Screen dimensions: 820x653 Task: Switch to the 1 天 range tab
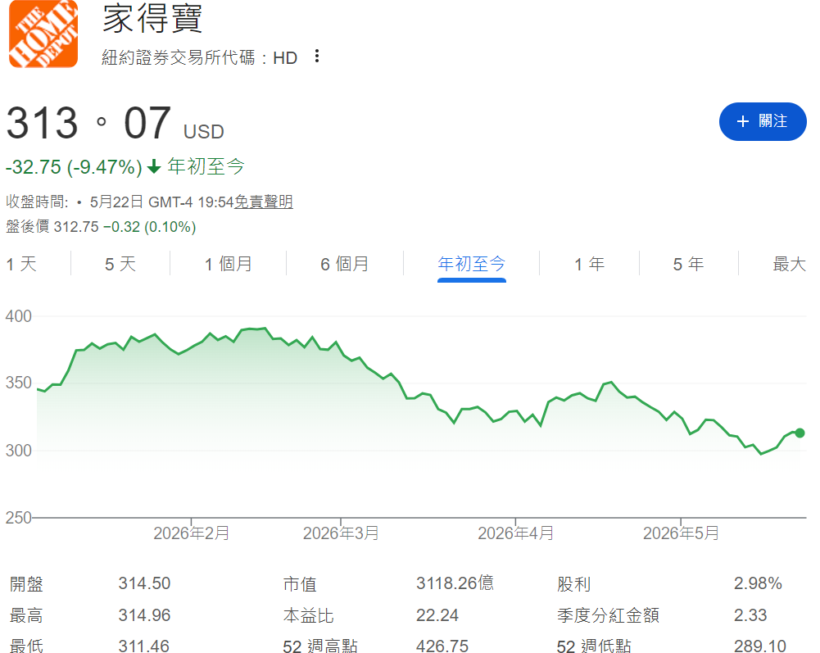21,265
